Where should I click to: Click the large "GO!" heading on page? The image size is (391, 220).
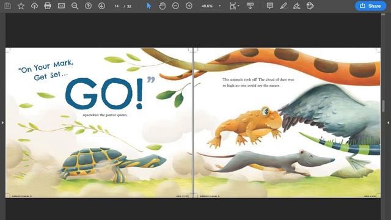point(104,94)
